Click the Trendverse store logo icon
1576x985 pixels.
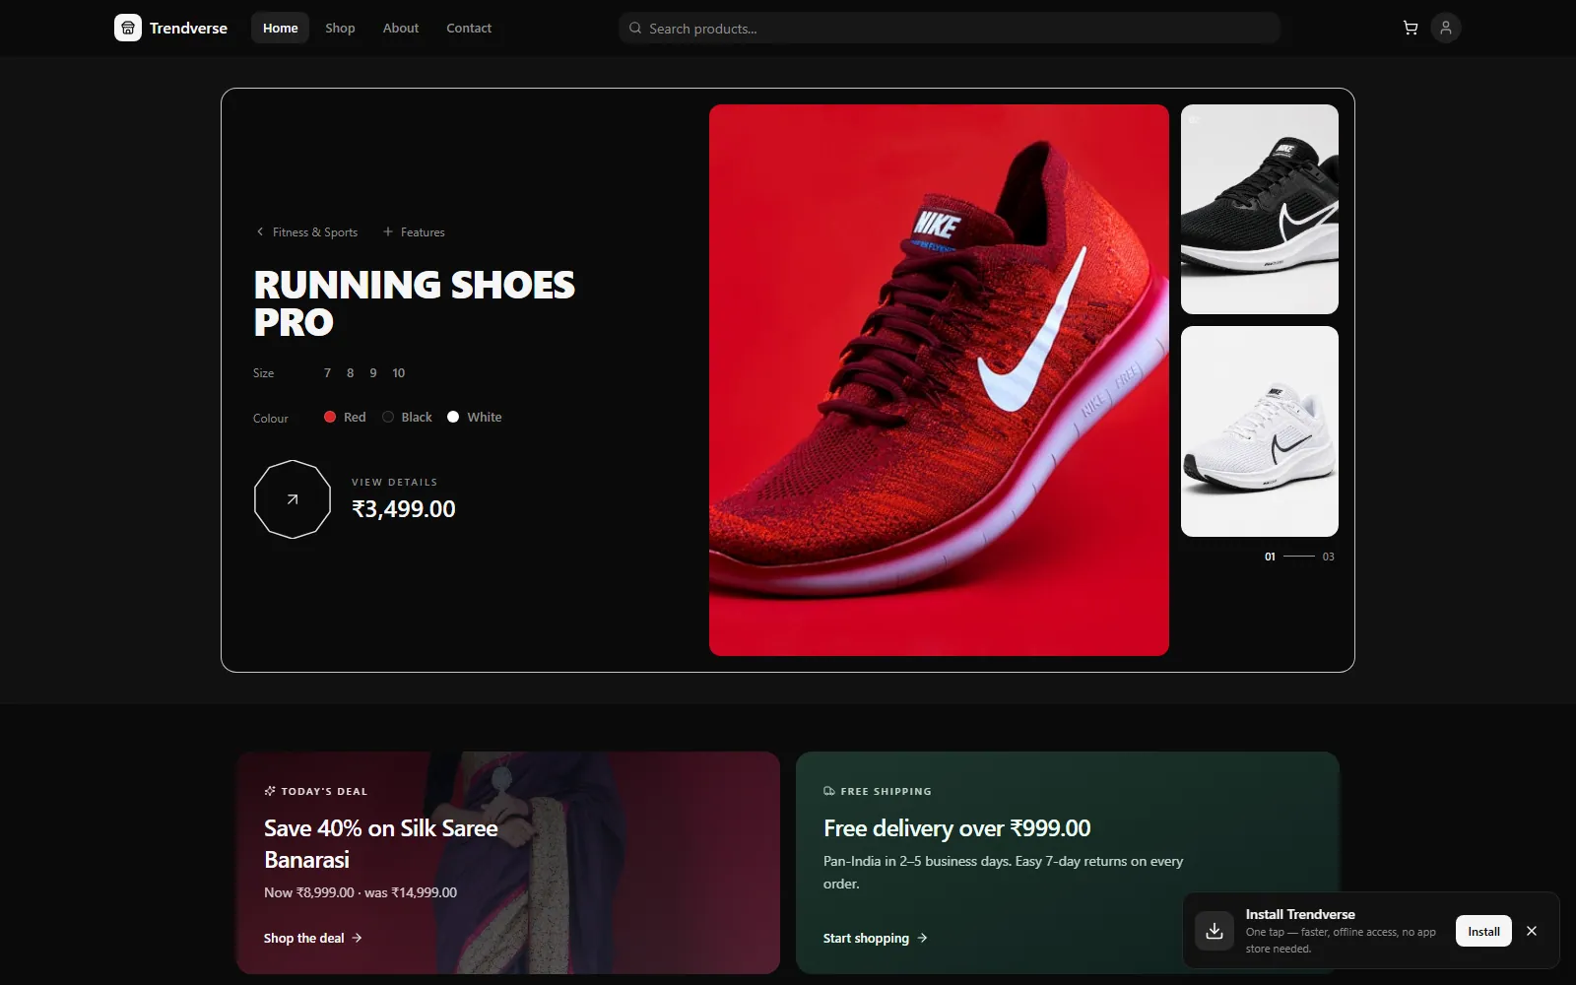click(128, 28)
